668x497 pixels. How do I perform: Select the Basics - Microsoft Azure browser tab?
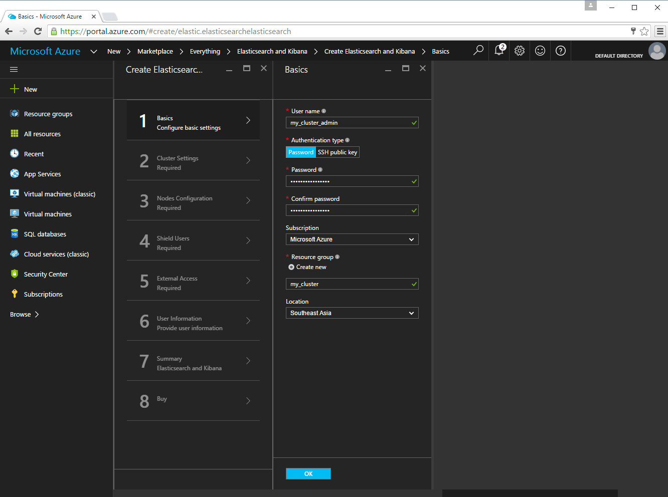[50, 17]
